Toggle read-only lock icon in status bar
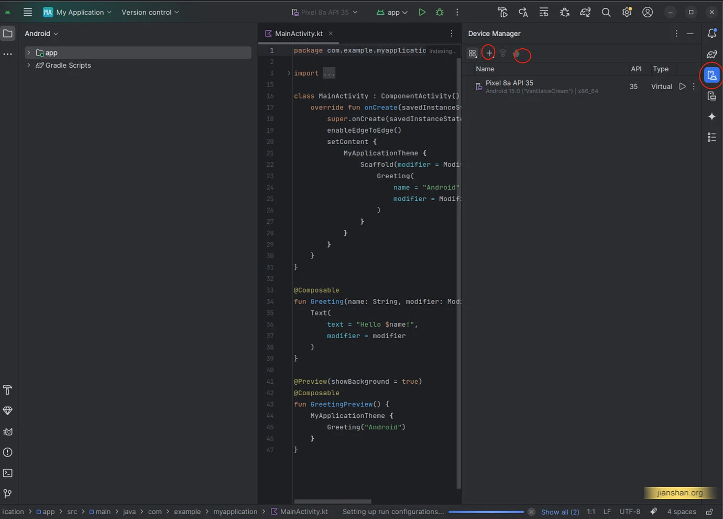 click(709, 512)
